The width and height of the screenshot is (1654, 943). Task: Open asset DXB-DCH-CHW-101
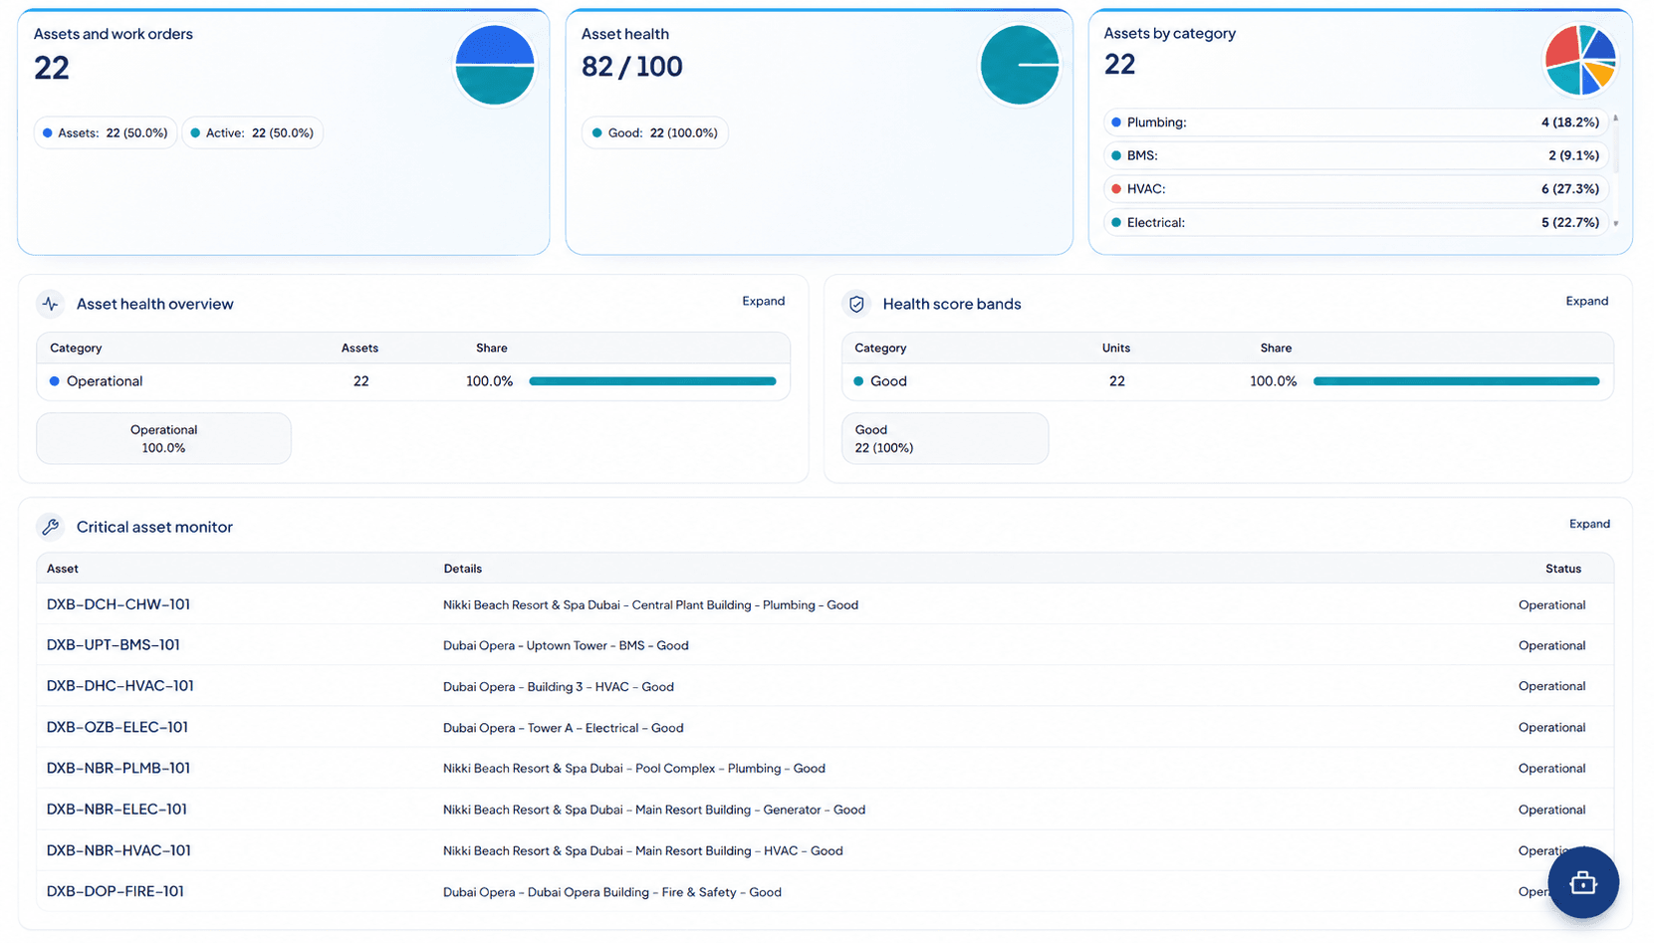coord(118,604)
